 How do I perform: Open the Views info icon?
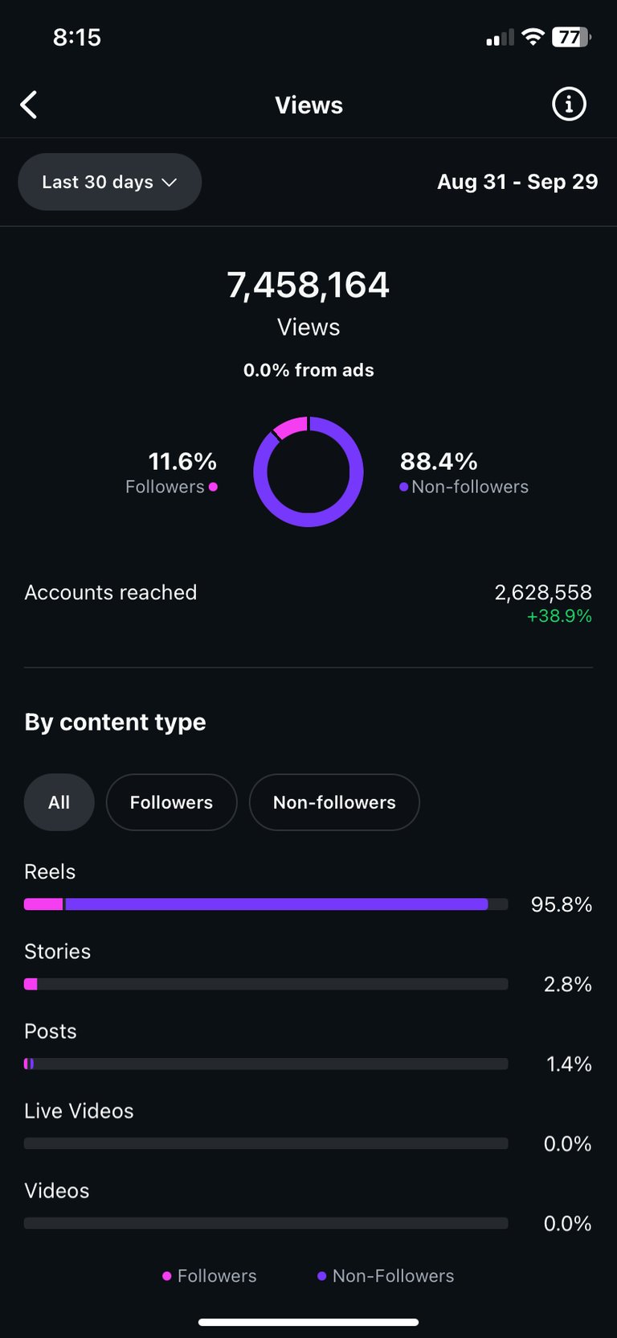(x=569, y=105)
